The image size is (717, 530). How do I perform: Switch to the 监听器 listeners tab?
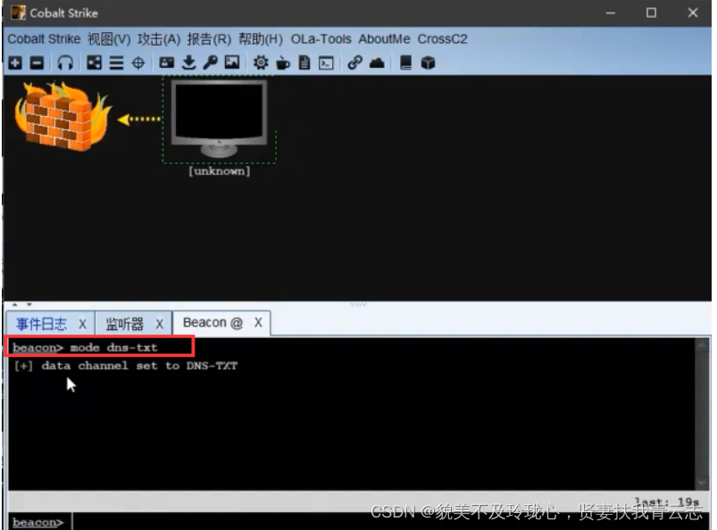124,324
